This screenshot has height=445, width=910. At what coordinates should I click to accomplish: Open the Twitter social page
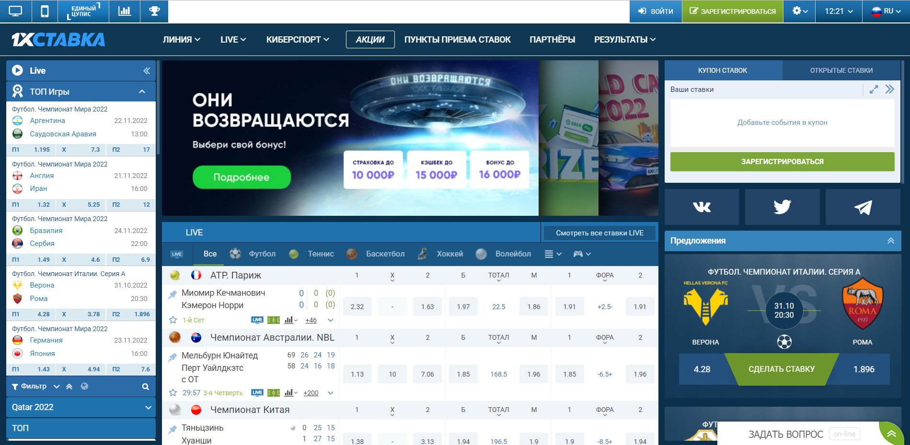782,207
